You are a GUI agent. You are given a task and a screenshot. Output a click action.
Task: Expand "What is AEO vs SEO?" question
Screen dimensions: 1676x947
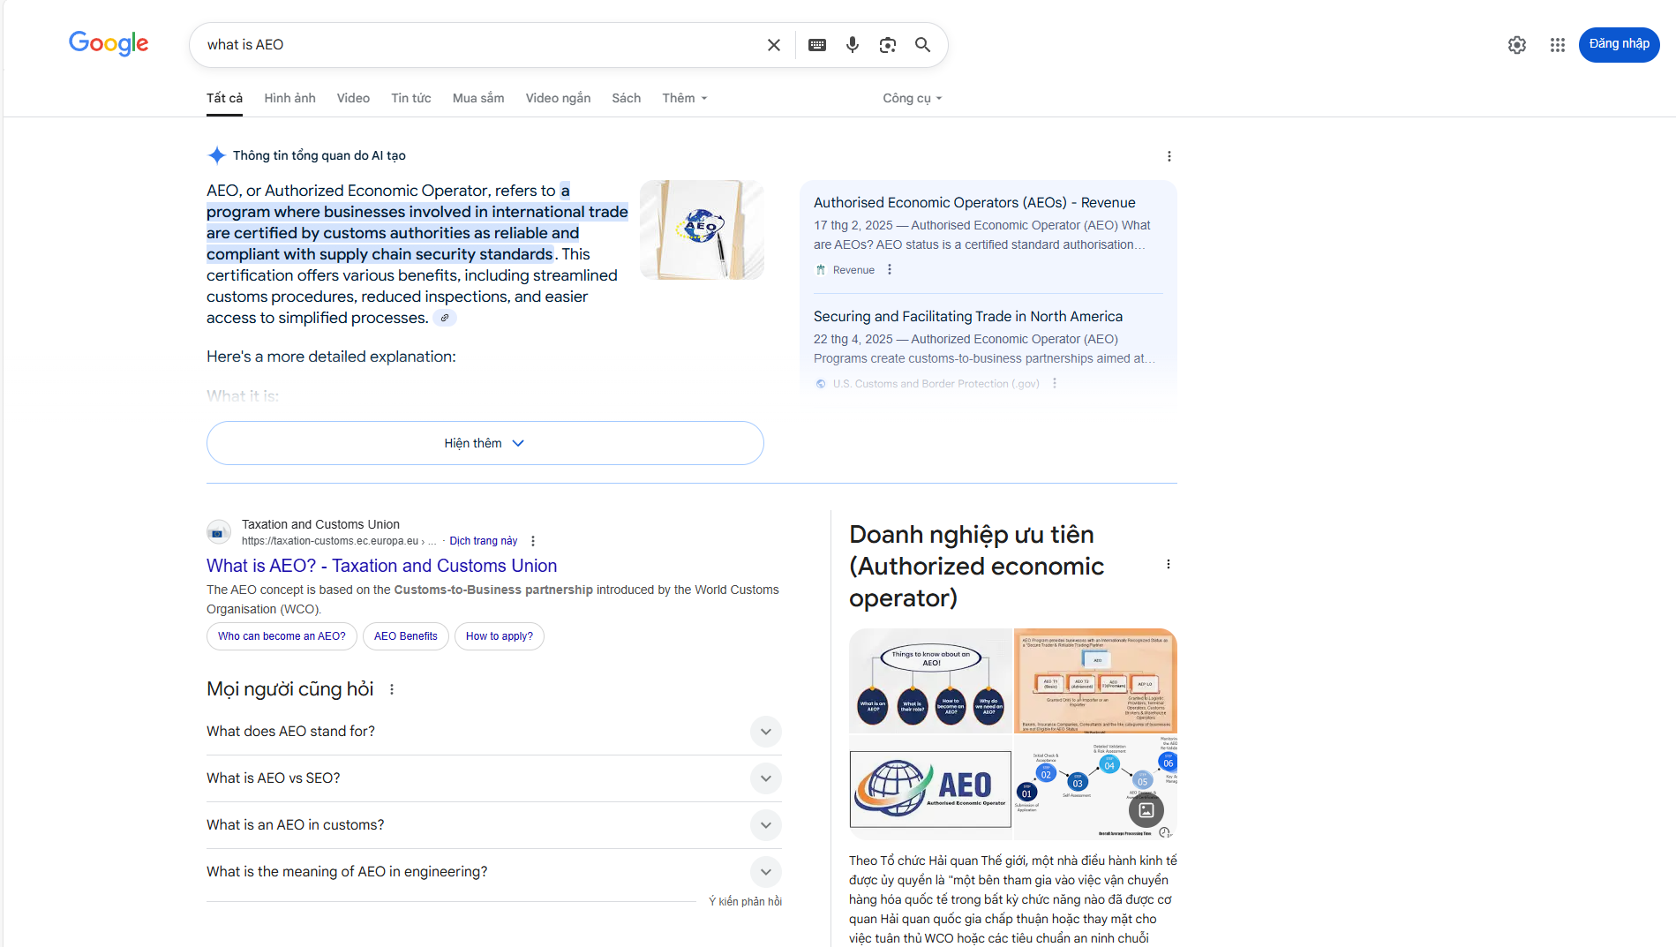click(765, 778)
